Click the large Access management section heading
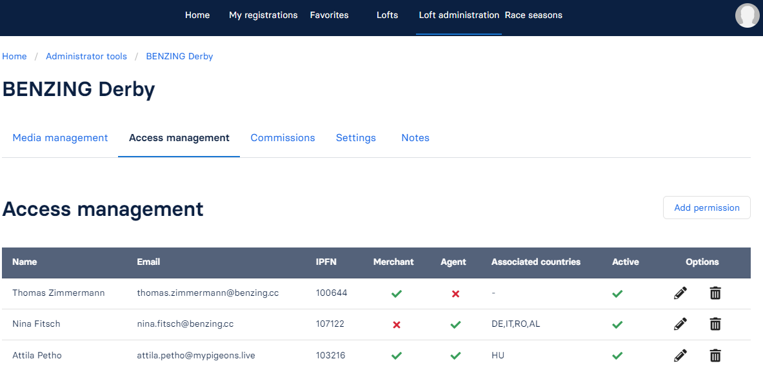Image resolution: width=763 pixels, height=388 pixels. tap(103, 209)
